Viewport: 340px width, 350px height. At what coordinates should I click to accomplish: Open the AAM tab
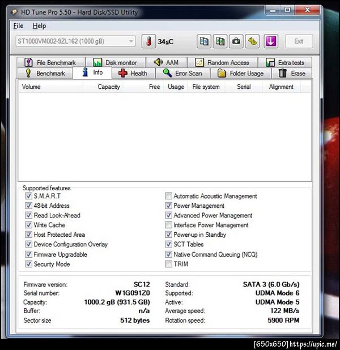point(167,62)
